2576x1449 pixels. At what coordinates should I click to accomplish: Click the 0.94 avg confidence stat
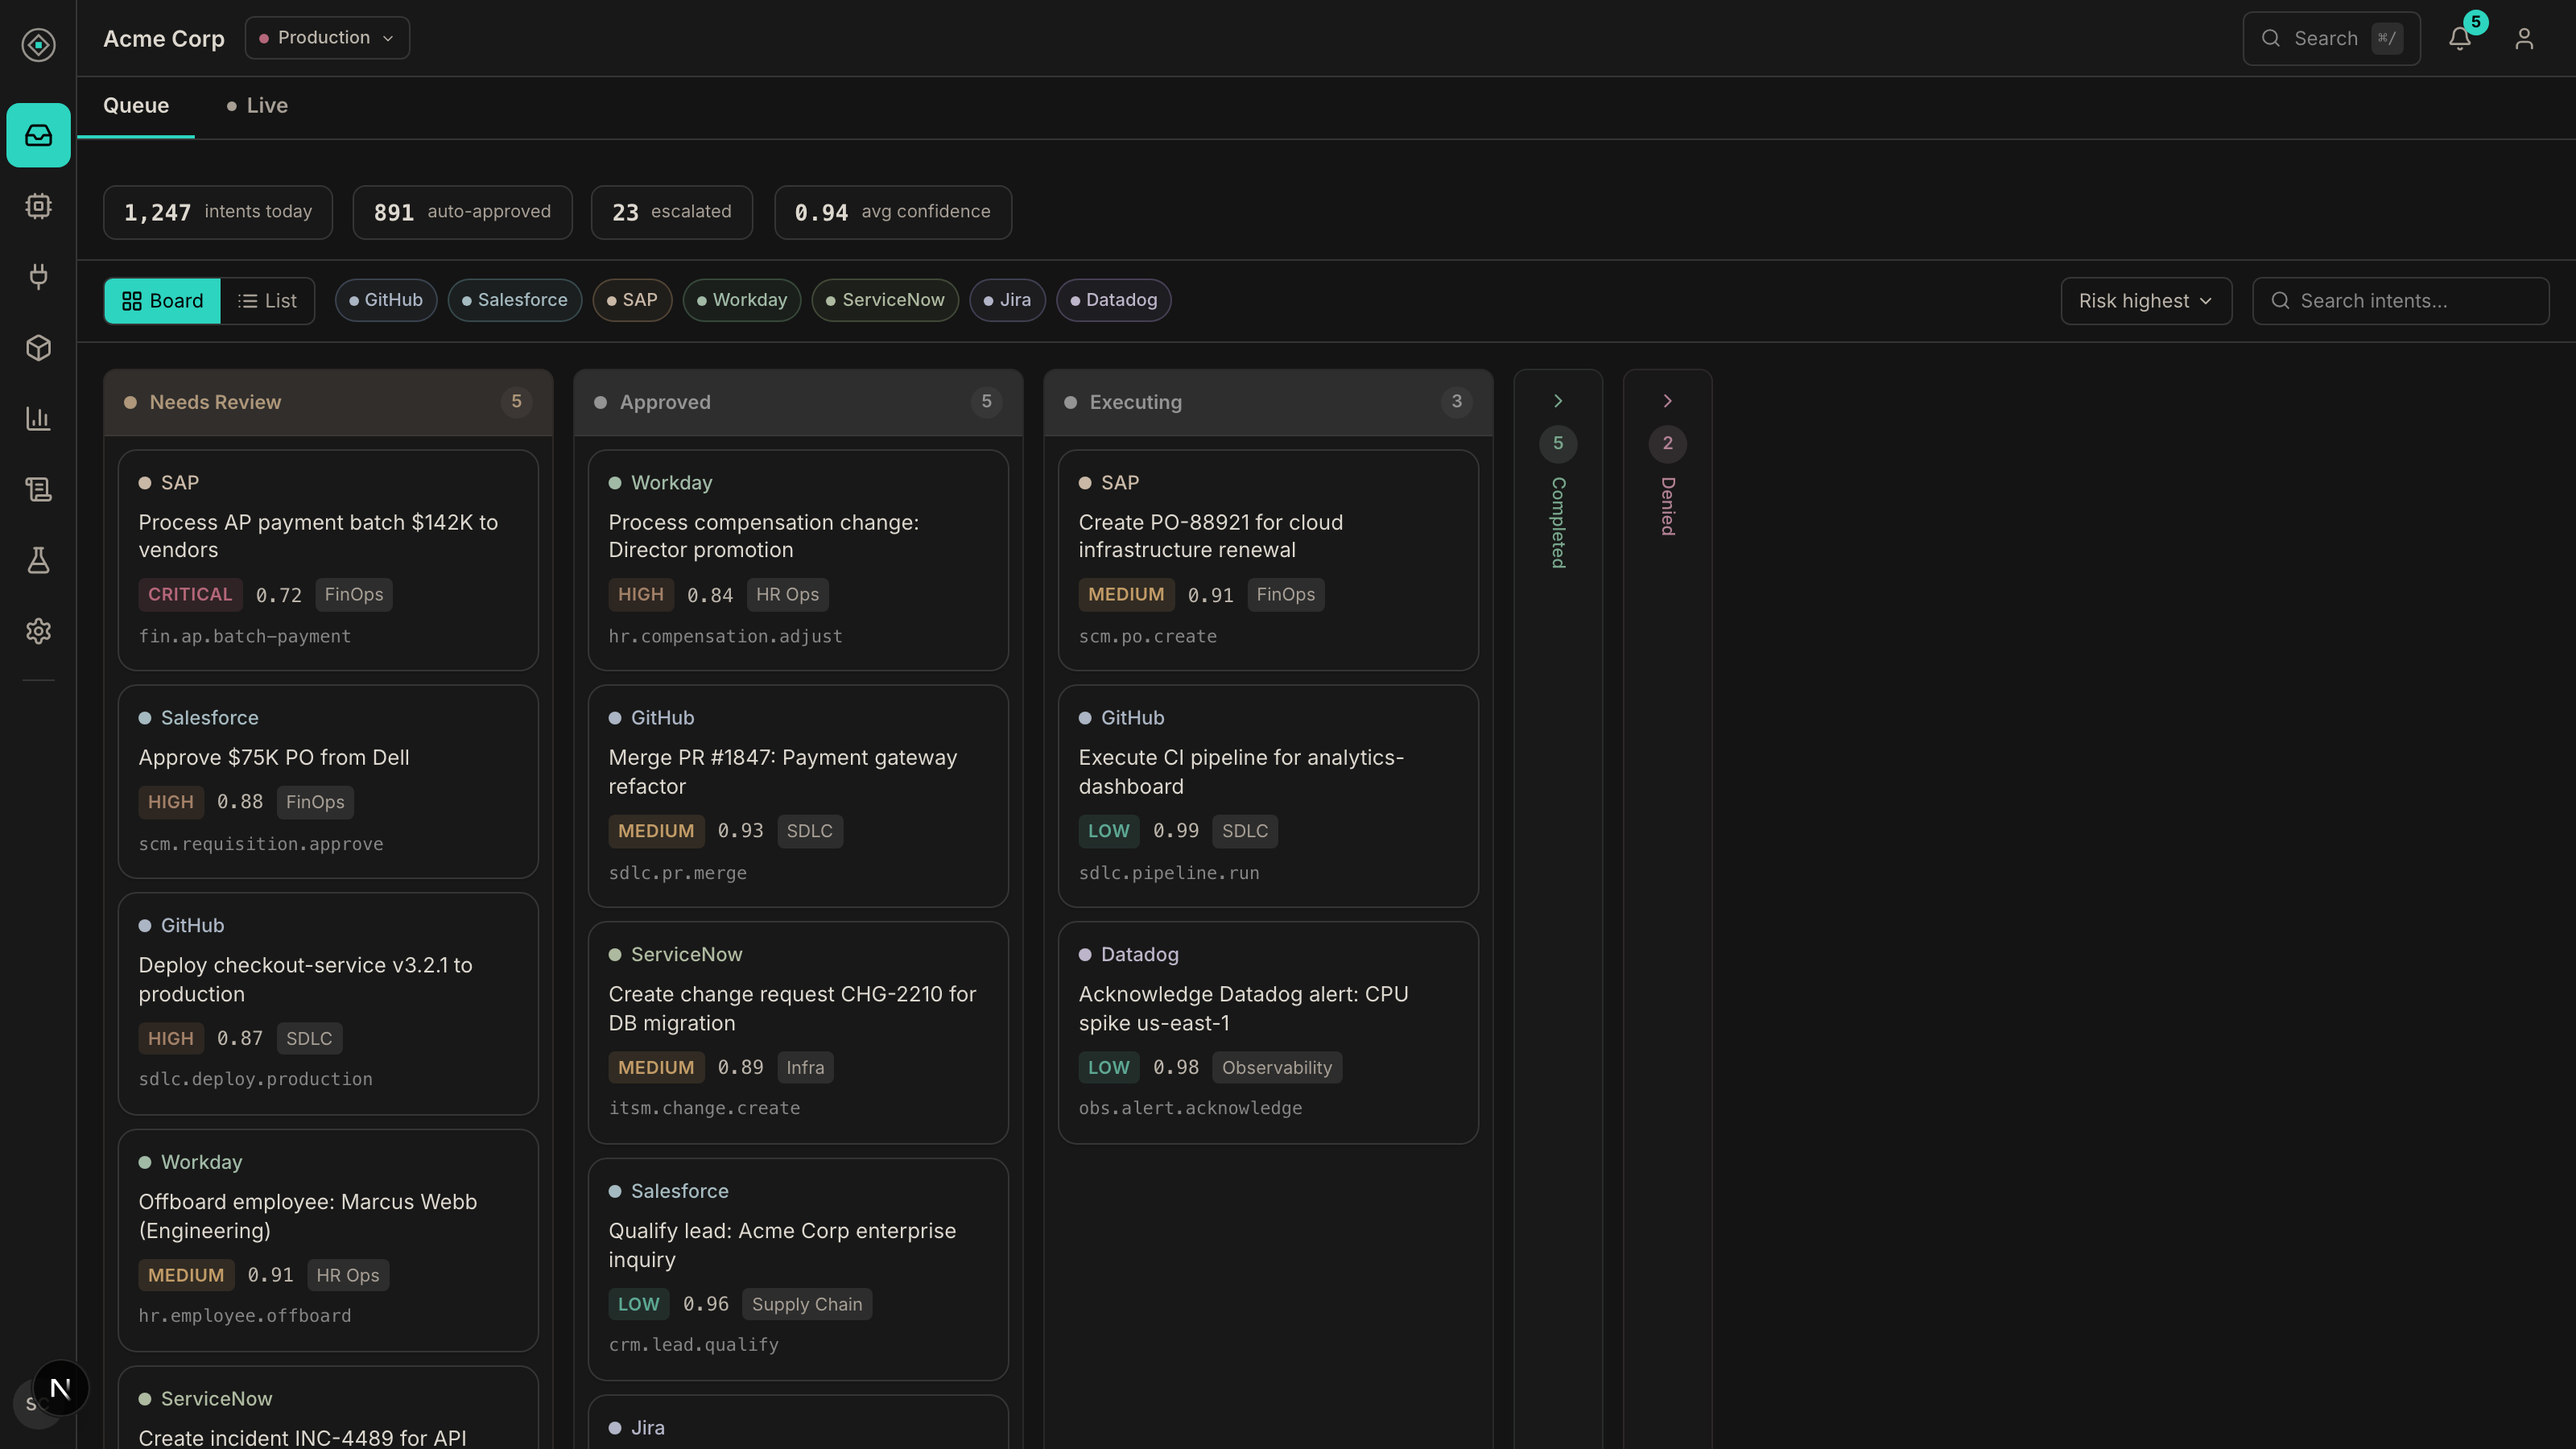[893, 212]
